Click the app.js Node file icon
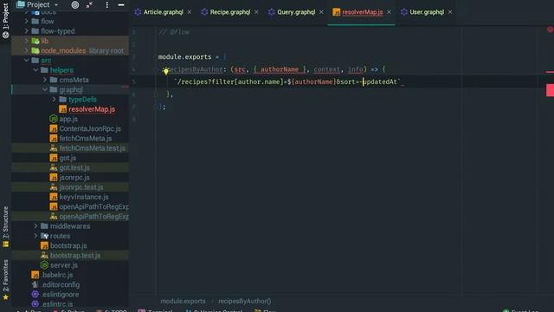Viewport: 554px width, 312px height. pos(54,119)
